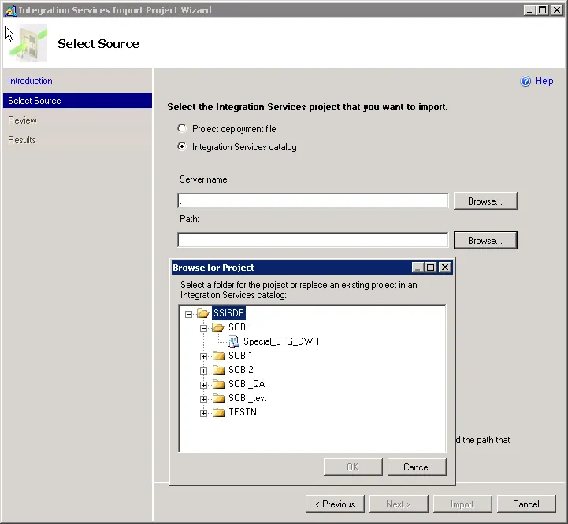Expand the SOBI1 folder
This screenshot has height=524, width=568.
point(203,356)
